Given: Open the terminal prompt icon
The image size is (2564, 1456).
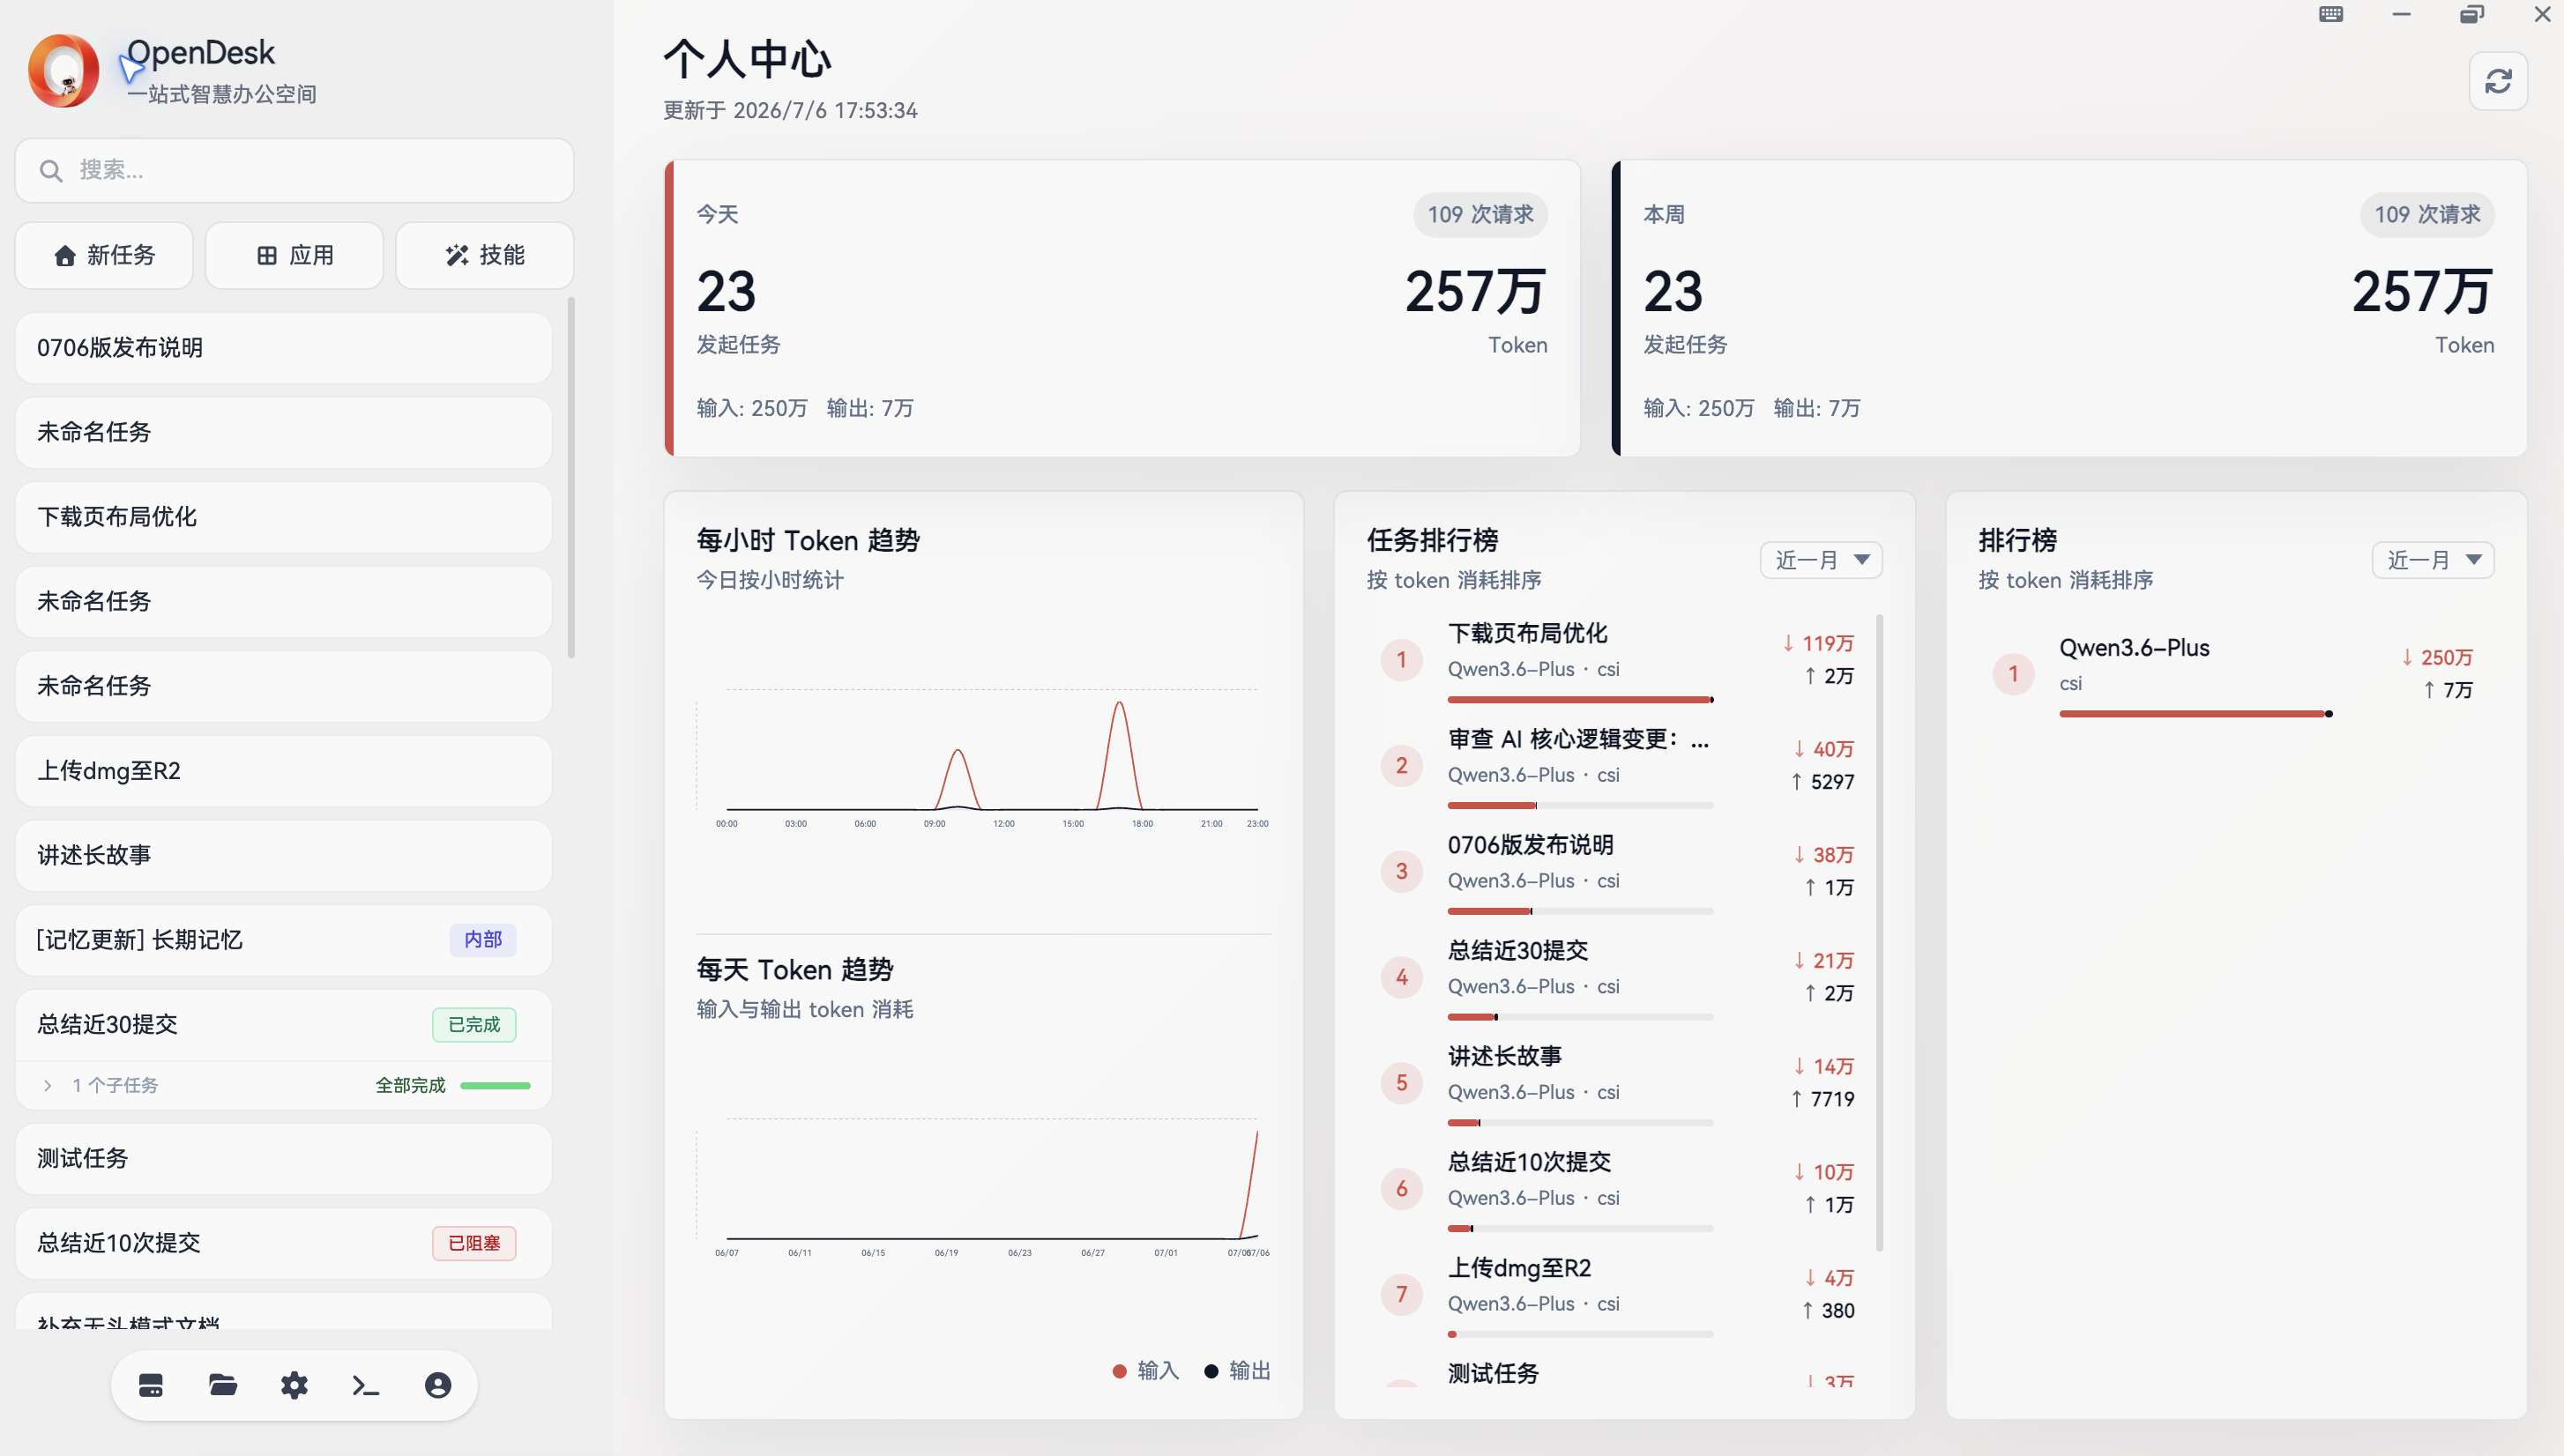Looking at the screenshot, I should (x=366, y=1385).
